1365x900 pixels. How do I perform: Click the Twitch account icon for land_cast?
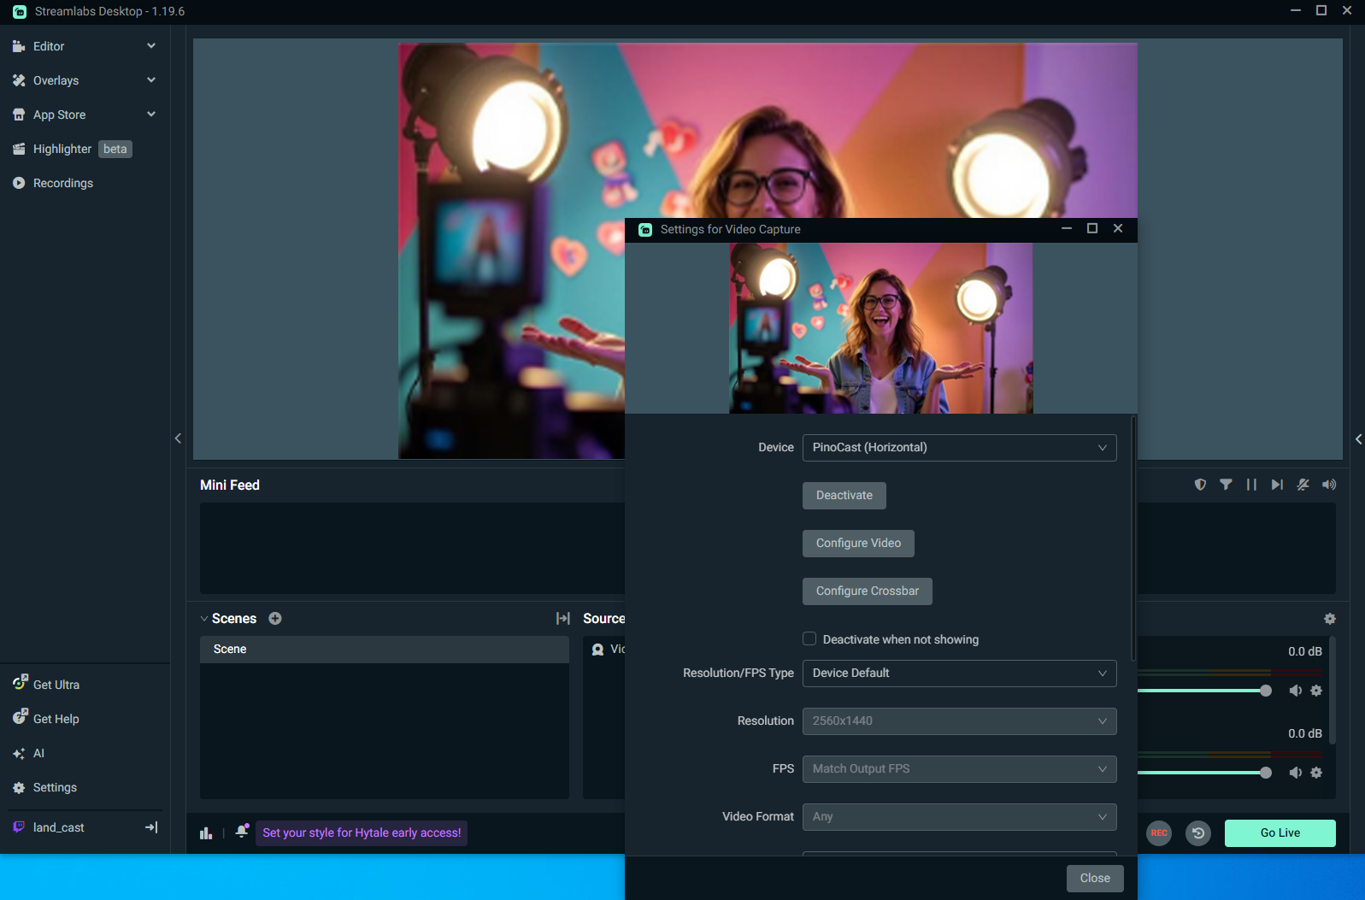click(x=19, y=826)
